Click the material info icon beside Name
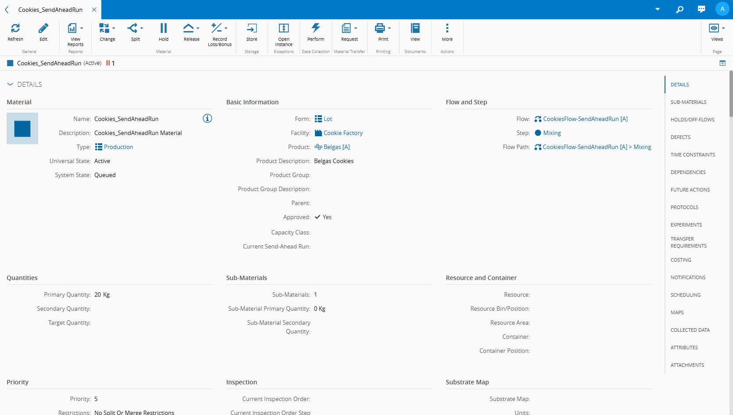 207,118
